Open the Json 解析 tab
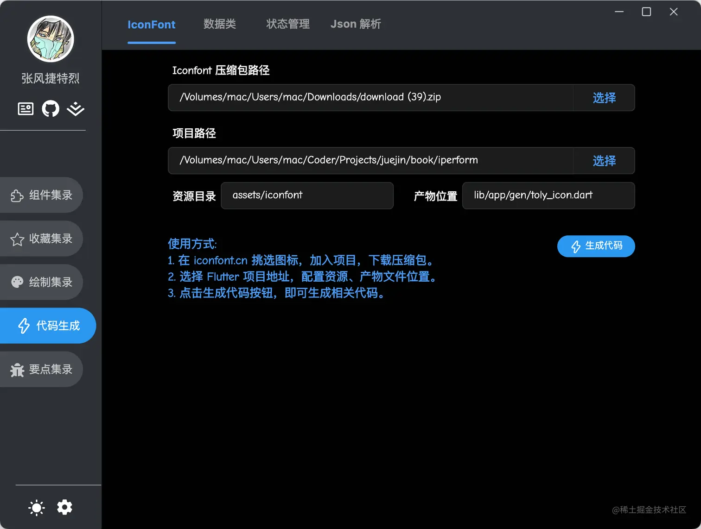 (356, 24)
